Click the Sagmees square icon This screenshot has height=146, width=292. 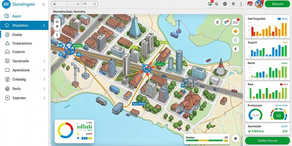pos(7,98)
